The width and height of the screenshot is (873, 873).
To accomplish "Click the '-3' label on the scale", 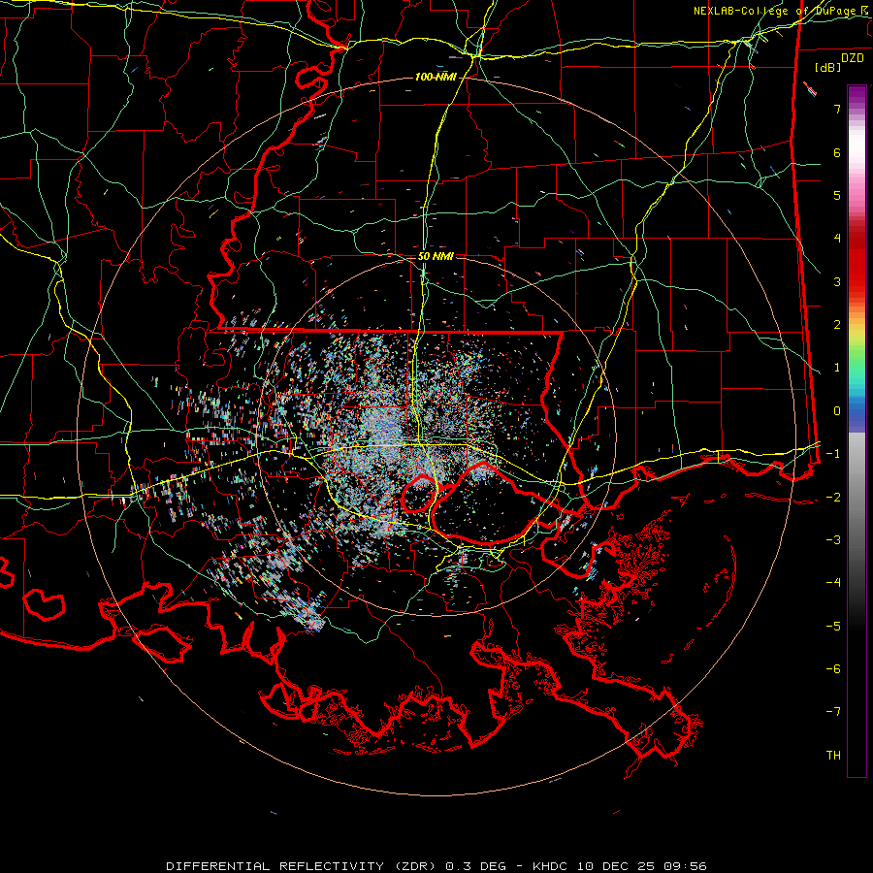I will [833, 540].
